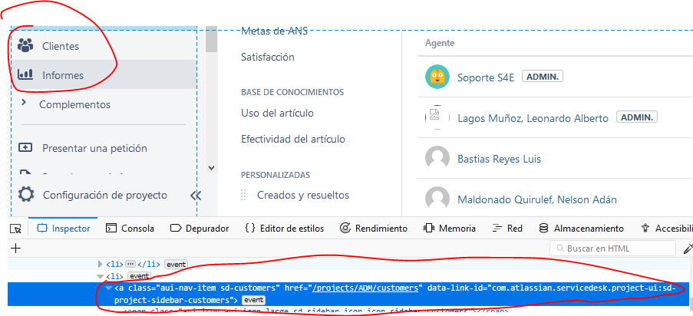Switch to the Almacenamiento tab
Viewport: 693px width, 316px height.
coord(581,229)
